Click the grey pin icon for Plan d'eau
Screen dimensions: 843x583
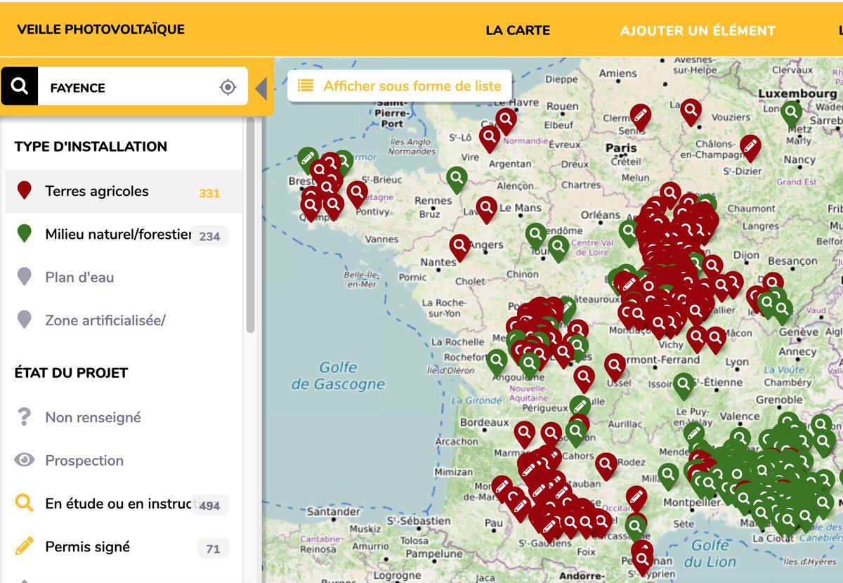click(x=25, y=277)
